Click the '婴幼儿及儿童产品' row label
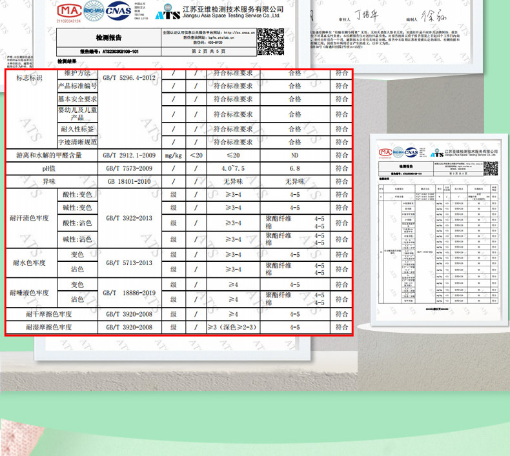 pos(77,114)
